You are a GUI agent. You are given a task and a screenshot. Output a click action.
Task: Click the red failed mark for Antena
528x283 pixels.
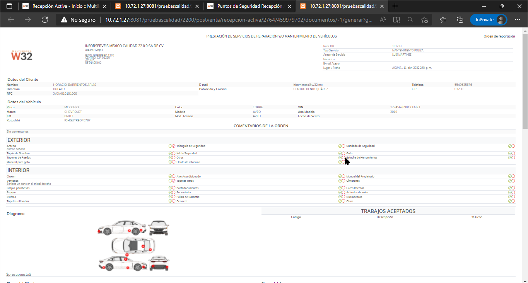(174, 146)
